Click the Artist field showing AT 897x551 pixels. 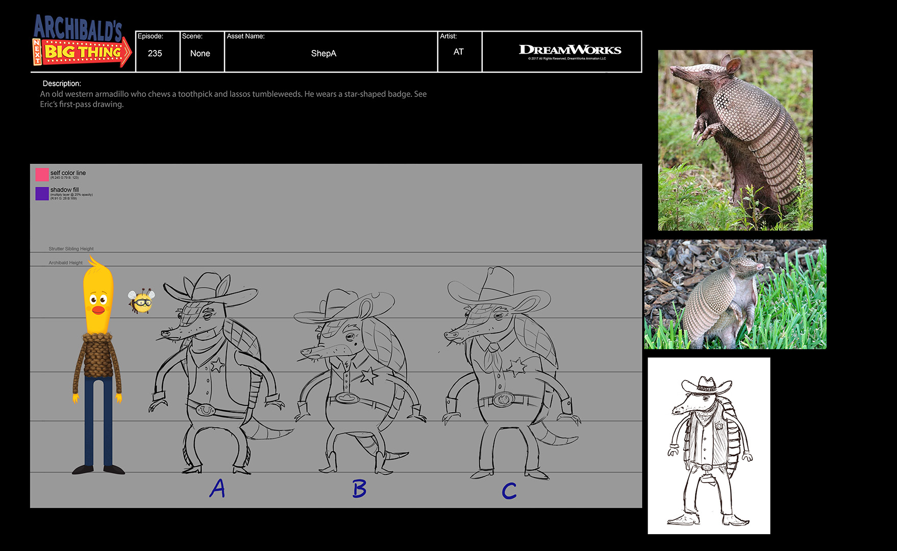pyautogui.click(x=458, y=52)
